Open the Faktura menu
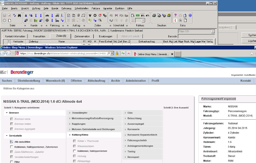256x163 pixels. 96,8
